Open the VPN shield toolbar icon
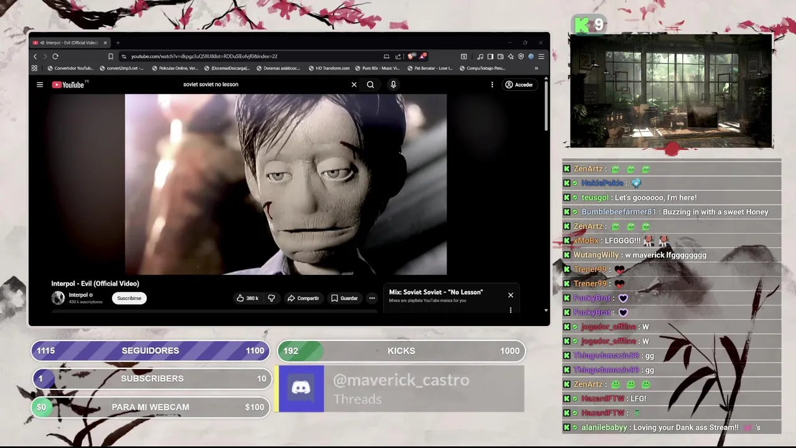Viewport: 796px width, 448px height. [x=521, y=57]
